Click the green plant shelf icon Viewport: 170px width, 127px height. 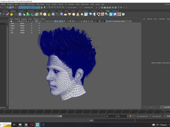pos(49,14)
